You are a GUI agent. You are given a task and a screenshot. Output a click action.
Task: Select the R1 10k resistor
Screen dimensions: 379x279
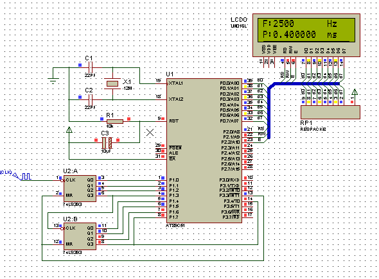coord(115,121)
